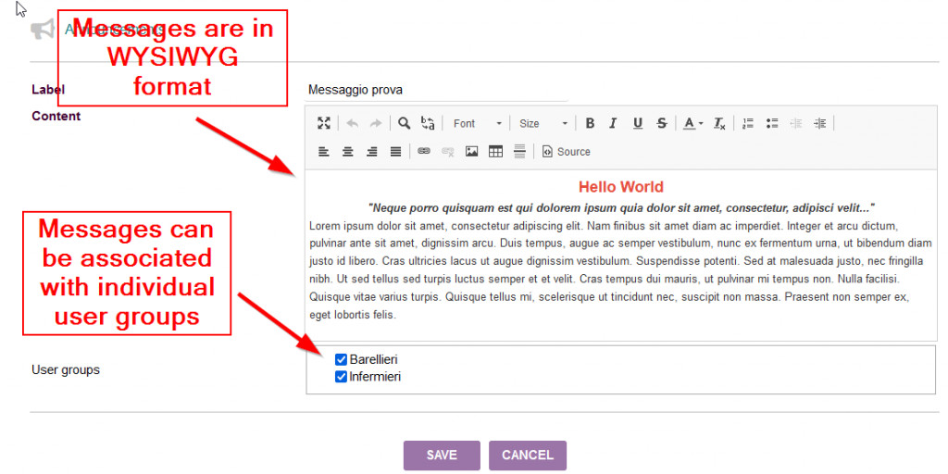Center align the text
948x474 pixels.
coord(348,152)
